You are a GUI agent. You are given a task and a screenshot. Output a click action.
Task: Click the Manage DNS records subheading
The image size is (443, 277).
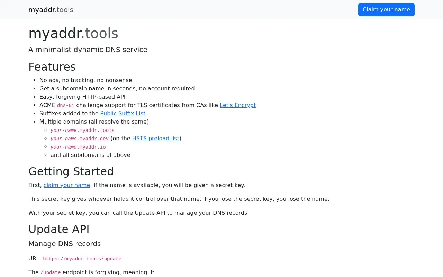[x=65, y=244]
